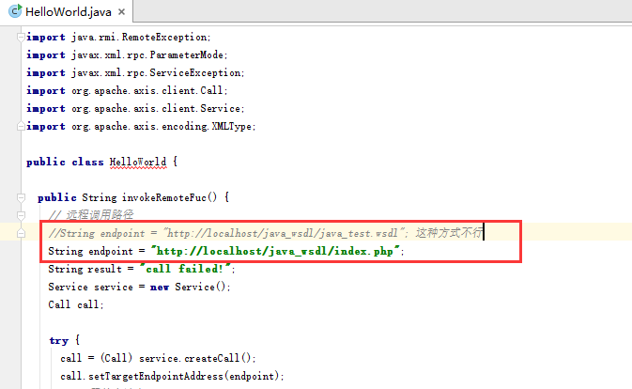Toggle fold marker beside commented endpoint line
The height and width of the screenshot is (389, 632).
(21, 233)
